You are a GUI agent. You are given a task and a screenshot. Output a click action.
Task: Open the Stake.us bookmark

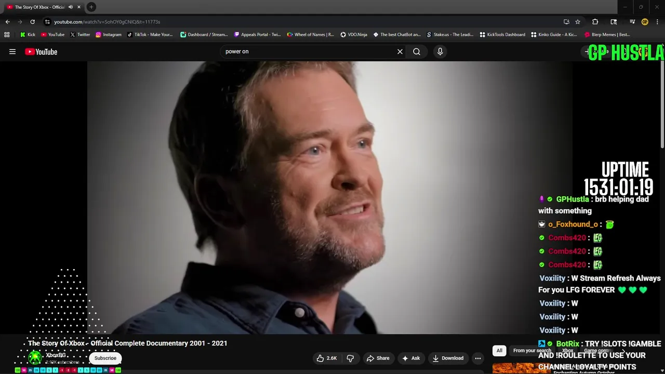(450, 35)
